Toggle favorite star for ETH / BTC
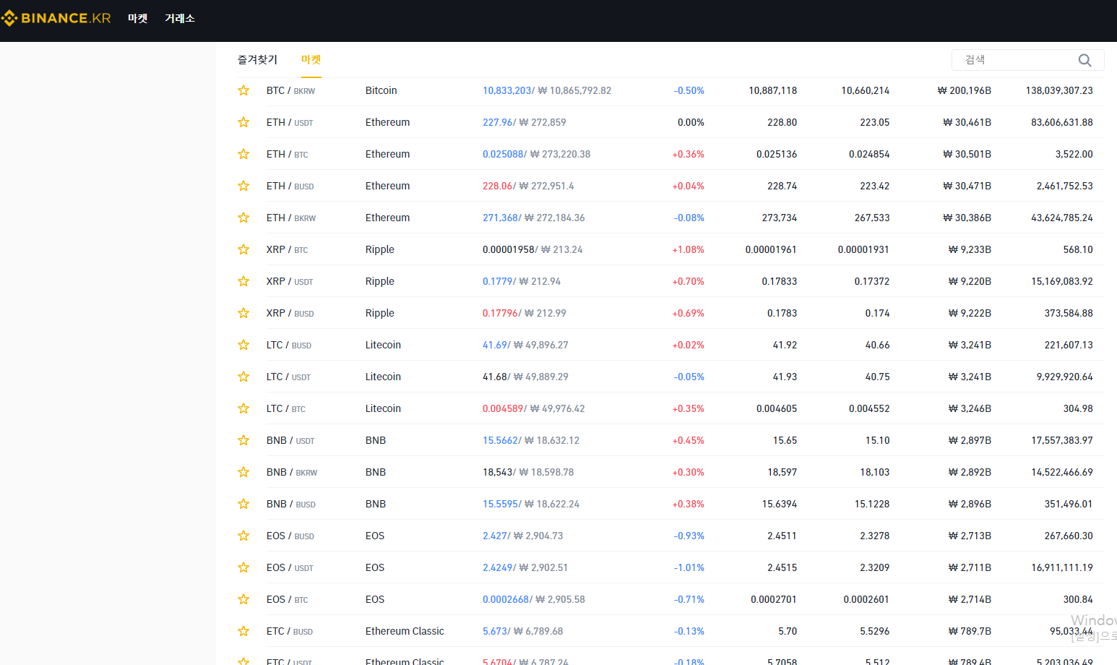The height and width of the screenshot is (665, 1117). coord(243,154)
